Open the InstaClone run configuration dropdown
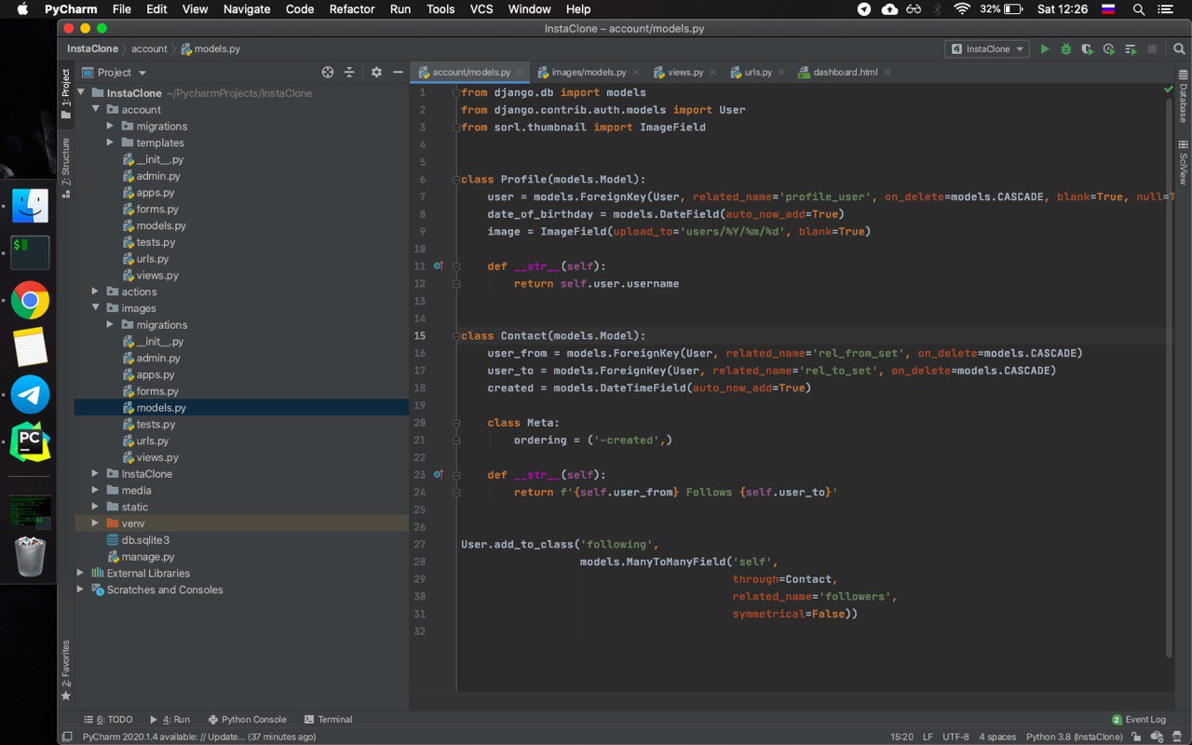This screenshot has width=1192, height=745. click(x=987, y=48)
